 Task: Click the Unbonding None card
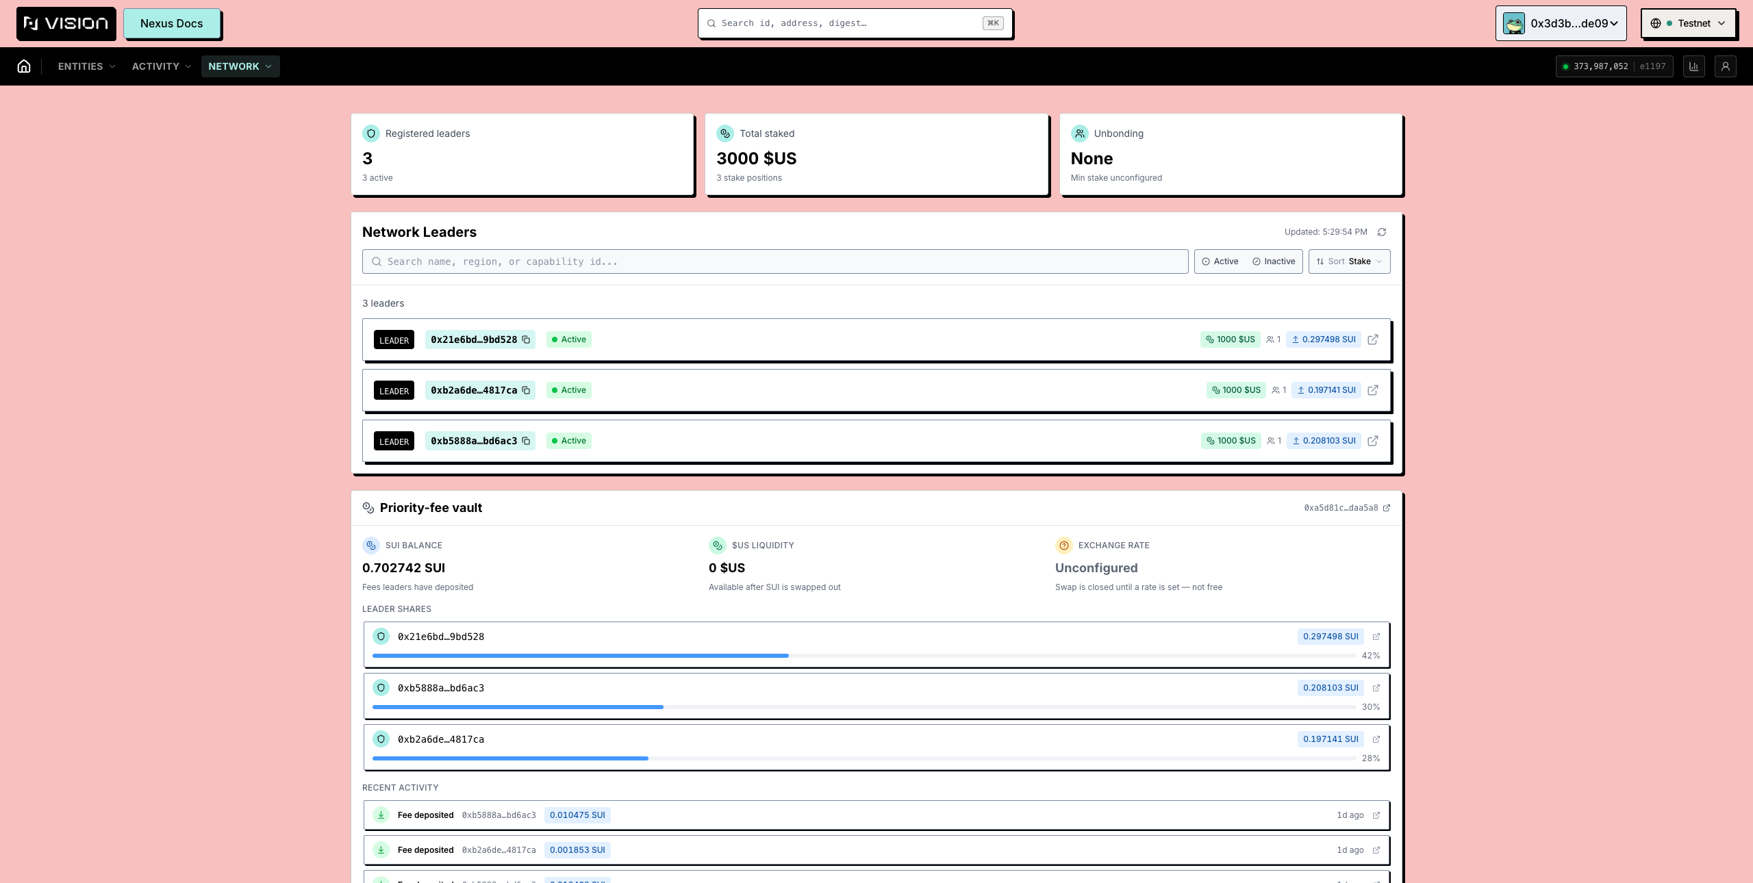tap(1231, 155)
